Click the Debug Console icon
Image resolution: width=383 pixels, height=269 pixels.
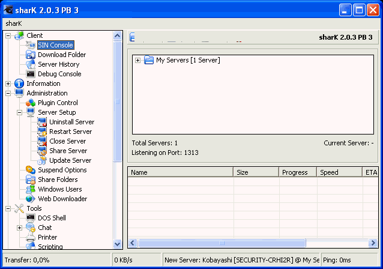click(x=31, y=74)
